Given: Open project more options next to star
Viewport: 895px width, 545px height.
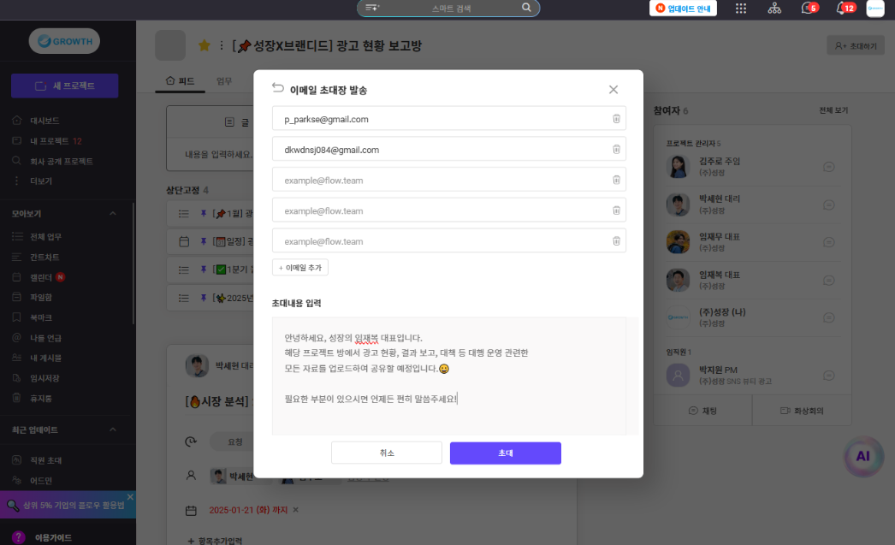Looking at the screenshot, I should 222,45.
